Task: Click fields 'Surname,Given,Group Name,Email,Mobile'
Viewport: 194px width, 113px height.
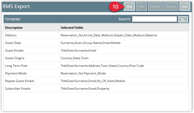Action: coord(91,43)
